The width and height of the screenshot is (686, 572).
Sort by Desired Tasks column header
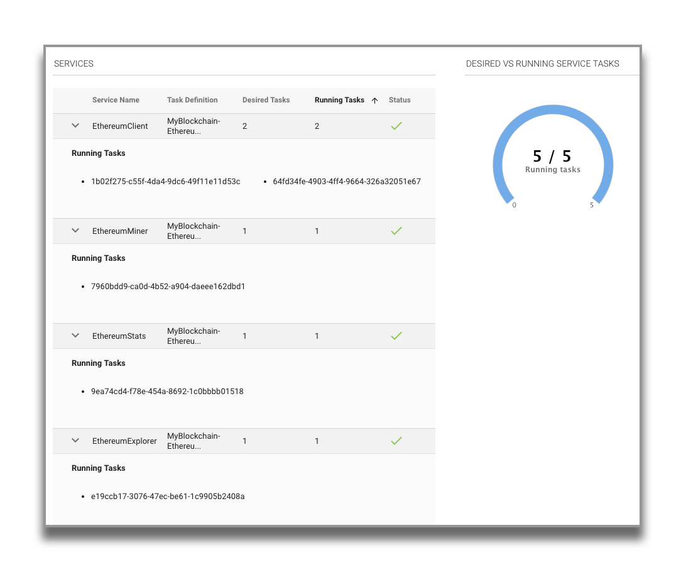click(266, 100)
